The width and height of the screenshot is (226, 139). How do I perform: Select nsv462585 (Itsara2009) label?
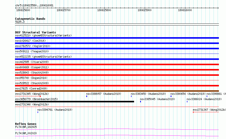(32, 62)
